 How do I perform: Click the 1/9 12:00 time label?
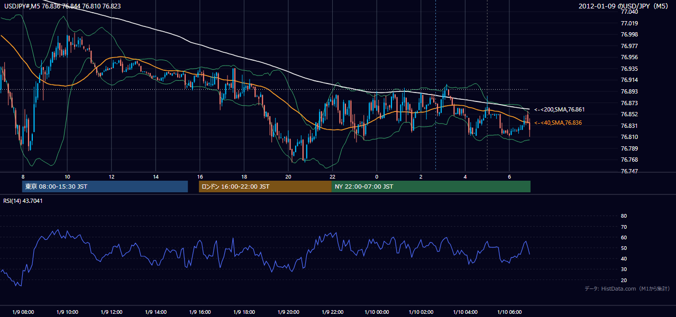[x=112, y=312]
